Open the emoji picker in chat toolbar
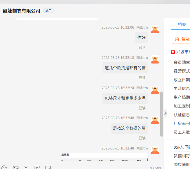The height and width of the screenshot is (169, 190). pyautogui.click(x=4, y=168)
